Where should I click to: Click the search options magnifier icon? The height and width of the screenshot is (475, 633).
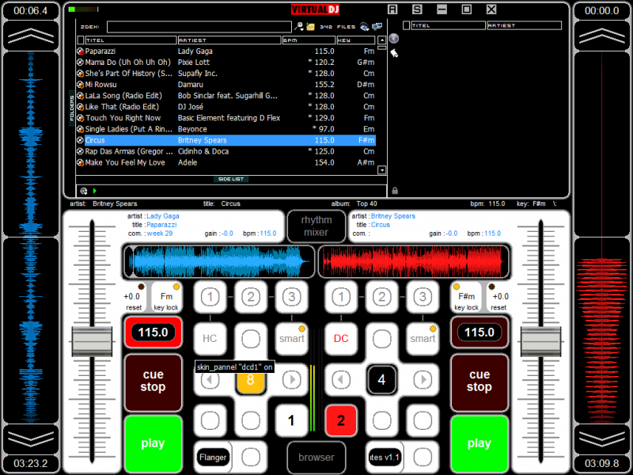[x=299, y=27]
